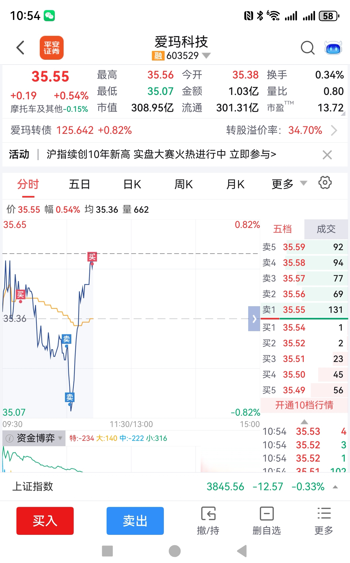Tap the current price 35.55 headline
Screen dimensions: 350x563
click(x=50, y=76)
